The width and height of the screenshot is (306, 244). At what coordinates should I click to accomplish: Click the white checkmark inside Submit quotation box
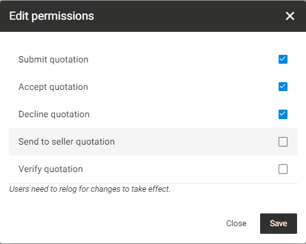click(x=283, y=59)
